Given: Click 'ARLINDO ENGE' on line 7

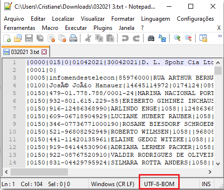Looking at the screenshot, I should [x=134, y=109].
